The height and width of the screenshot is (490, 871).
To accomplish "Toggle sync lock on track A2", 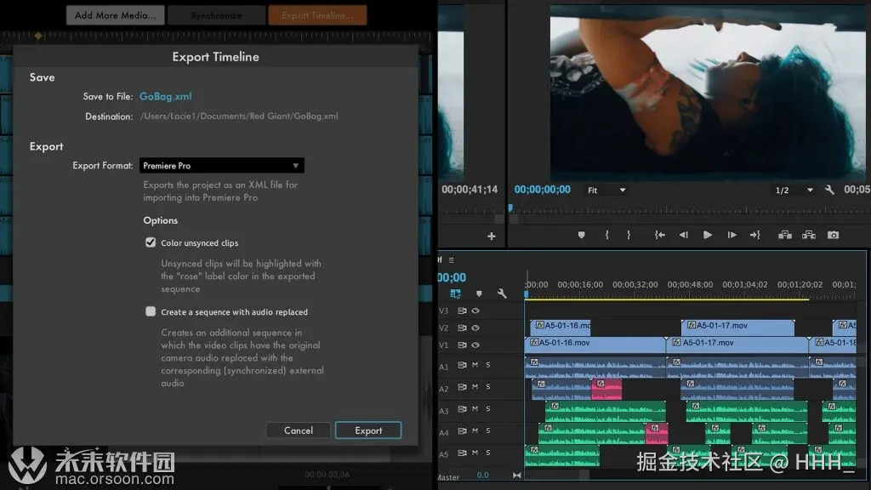I will pos(462,387).
